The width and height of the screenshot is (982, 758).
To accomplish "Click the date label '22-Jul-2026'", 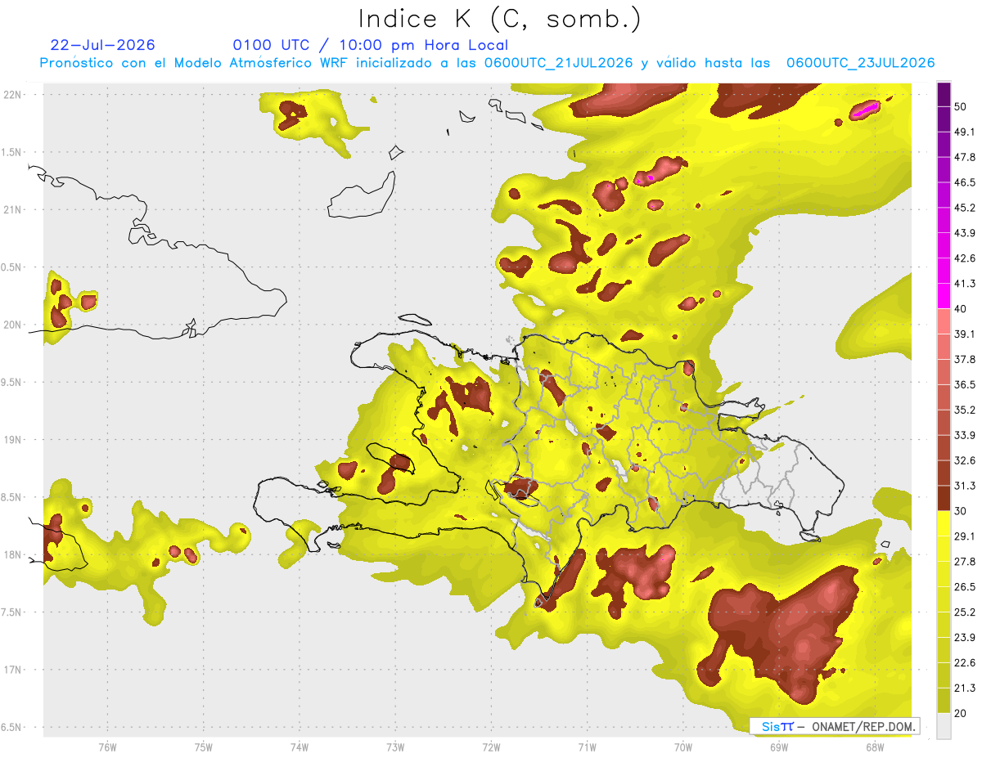I will coord(103,45).
